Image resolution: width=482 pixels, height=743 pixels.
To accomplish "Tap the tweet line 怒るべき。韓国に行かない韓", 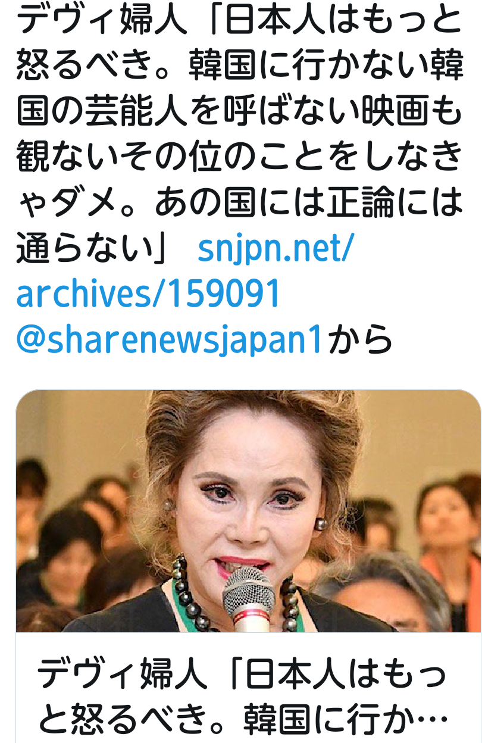I will click(240, 67).
